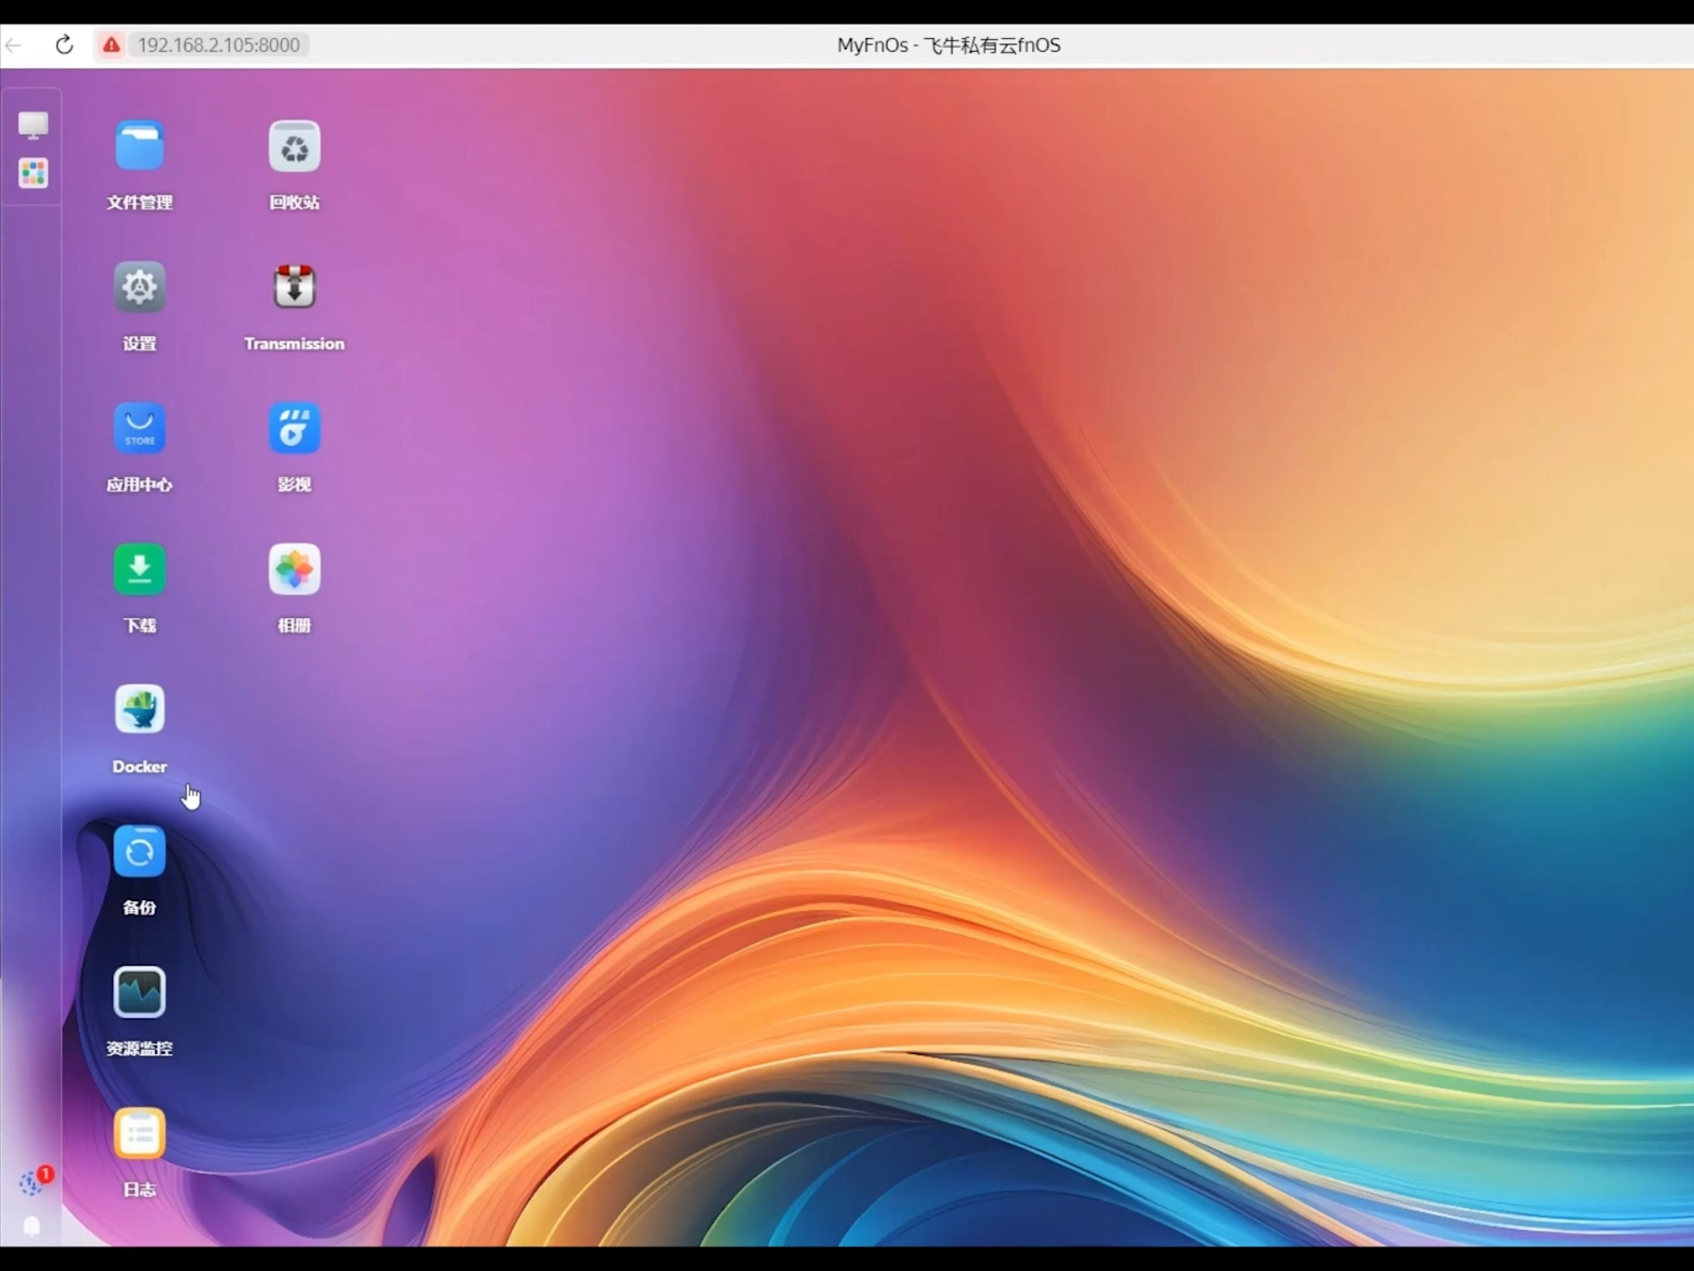Click the sidebar show-desktop monitor icon
This screenshot has width=1694, height=1271.
[x=33, y=125]
